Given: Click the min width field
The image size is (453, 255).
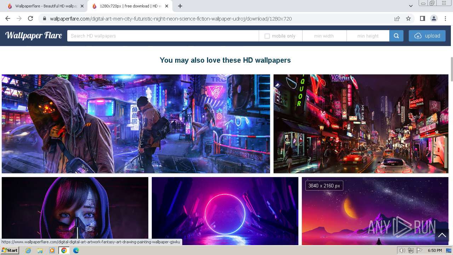Looking at the screenshot, I should (x=325, y=36).
